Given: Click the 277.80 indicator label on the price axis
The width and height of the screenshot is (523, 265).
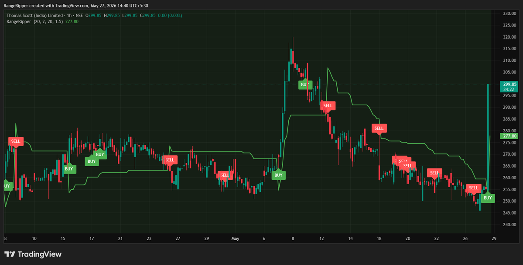Looking at the screenshot, I should click(509, 136).
